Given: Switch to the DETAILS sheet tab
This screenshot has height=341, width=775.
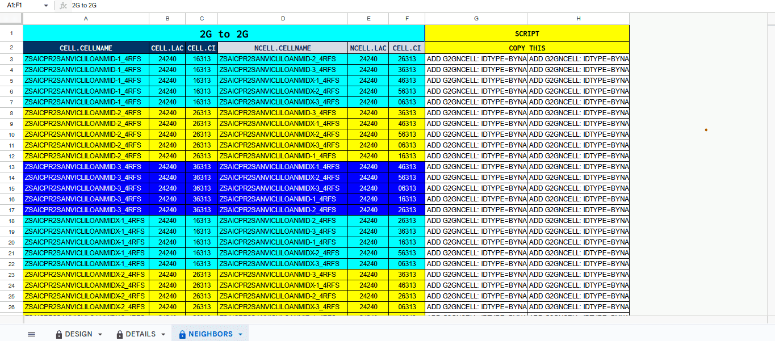Looking at the screenshot, I should click(x=140, y=334).
